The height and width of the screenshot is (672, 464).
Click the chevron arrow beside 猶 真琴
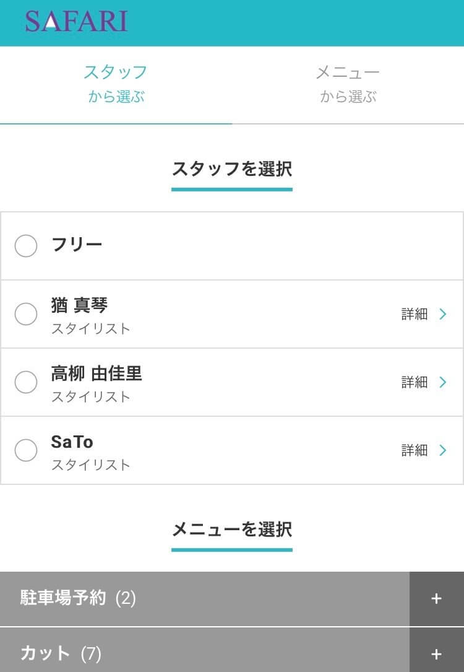443,314
